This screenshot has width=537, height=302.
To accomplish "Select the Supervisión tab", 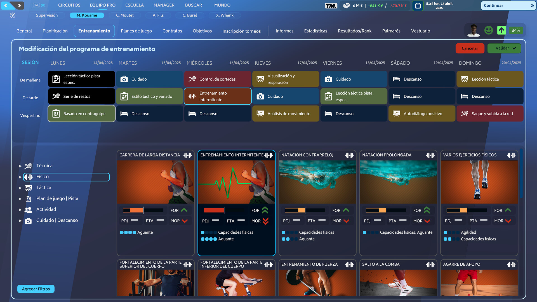I will point(47,15).
